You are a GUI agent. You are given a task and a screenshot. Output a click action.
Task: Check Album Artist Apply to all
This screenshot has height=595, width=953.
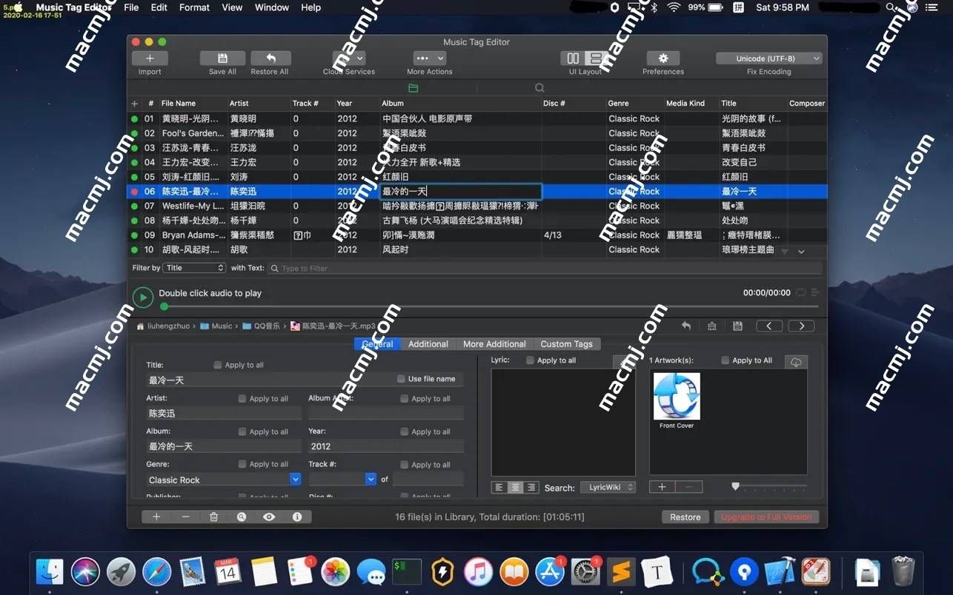[404, 398]
